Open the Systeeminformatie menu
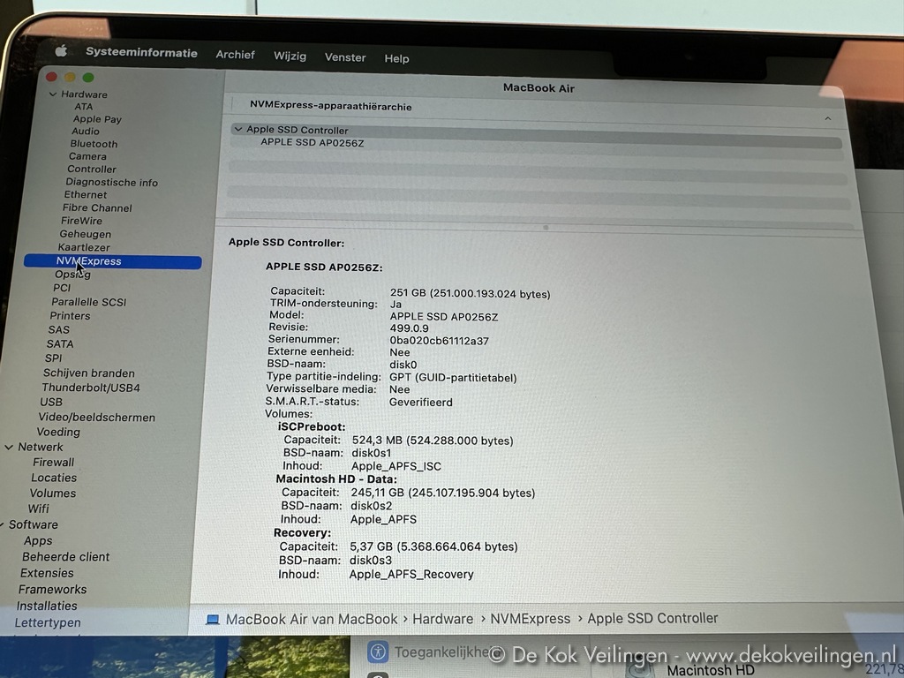 pyautogui.click(x=141, y=52)
